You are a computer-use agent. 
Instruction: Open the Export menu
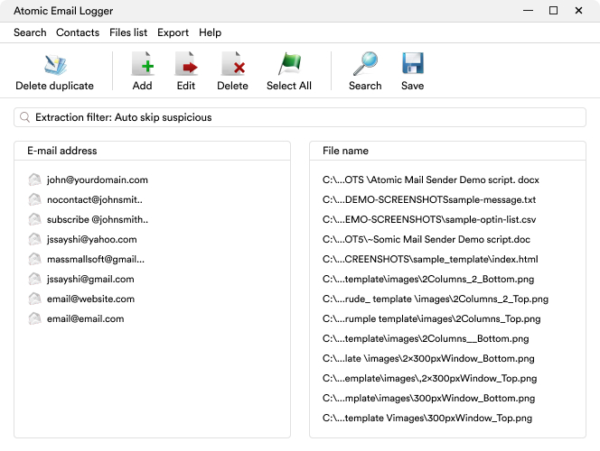tap(173, 32)
